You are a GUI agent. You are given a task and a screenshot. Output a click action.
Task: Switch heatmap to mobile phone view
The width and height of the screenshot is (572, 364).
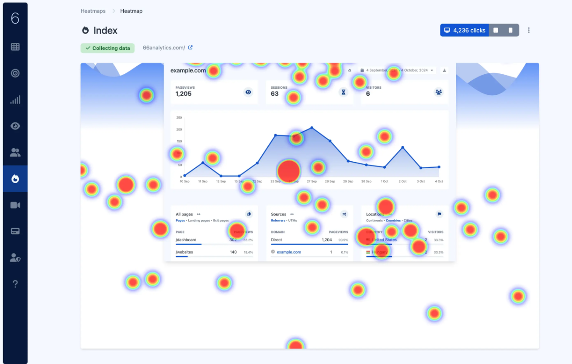click(x=510, y=30)
